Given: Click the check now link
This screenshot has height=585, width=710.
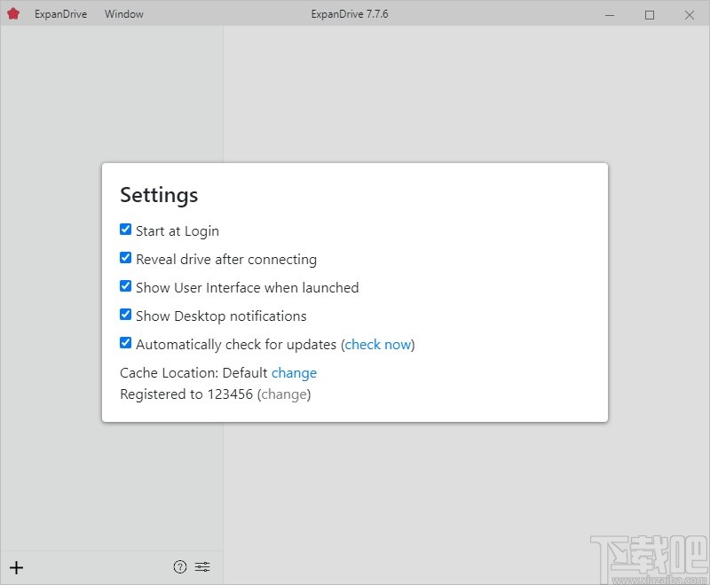Looking at the screenshot, I should (378, 344).
